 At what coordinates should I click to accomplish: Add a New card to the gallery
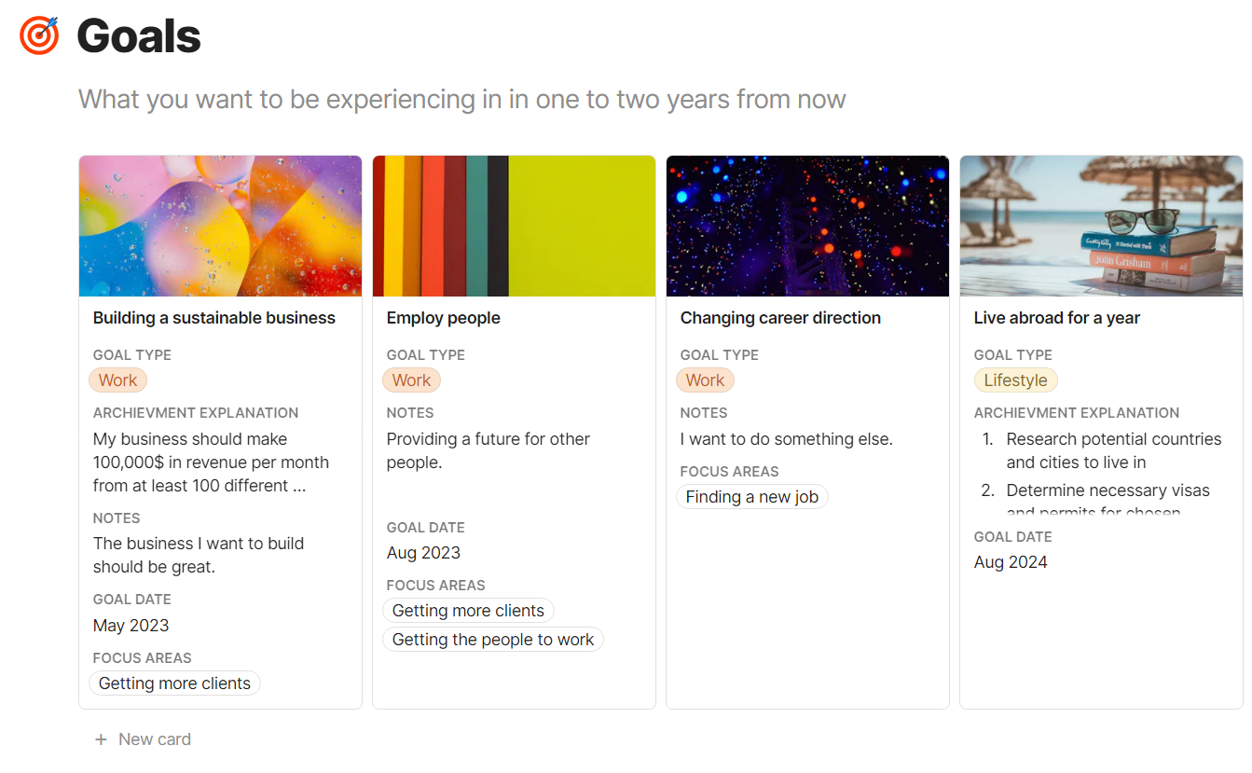tap(143, 739)
